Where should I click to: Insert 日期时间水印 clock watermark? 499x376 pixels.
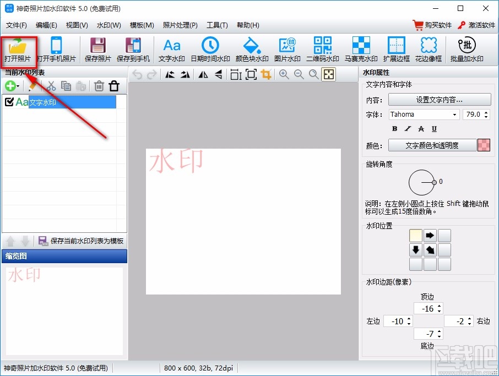tap(210, 50)
